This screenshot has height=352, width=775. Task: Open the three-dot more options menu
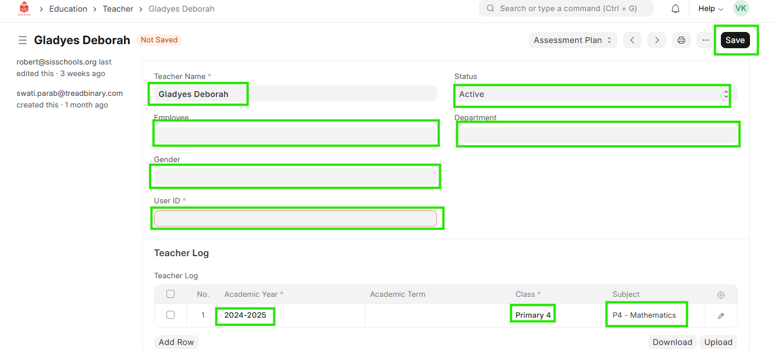point(705,40)
